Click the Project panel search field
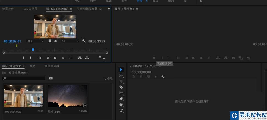Screen dimensions: 267x120 click(24, 78)
